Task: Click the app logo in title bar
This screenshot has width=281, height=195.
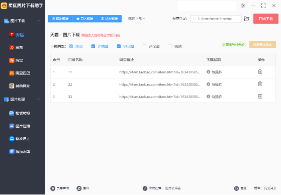Action: (4, 6)
